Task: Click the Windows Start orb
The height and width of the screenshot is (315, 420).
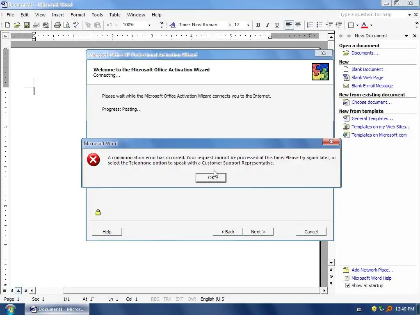Action: coord(10,309)
